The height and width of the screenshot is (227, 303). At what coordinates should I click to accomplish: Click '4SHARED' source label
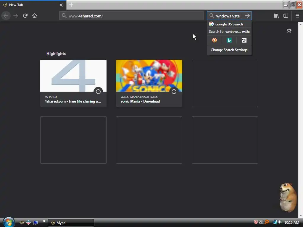pyautogui.click(x=51, y=97)
